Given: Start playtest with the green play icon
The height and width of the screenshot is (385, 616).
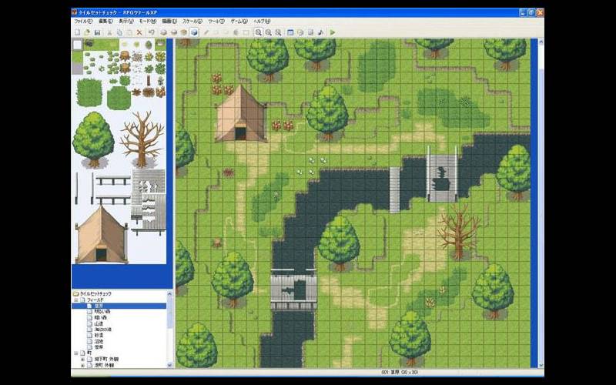Looking at the screenshot, I should [332, 32].
